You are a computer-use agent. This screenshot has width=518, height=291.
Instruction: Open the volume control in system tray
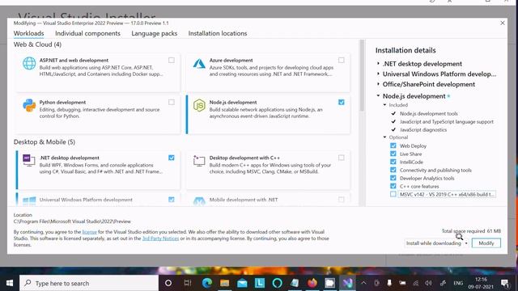coord(428,283)
